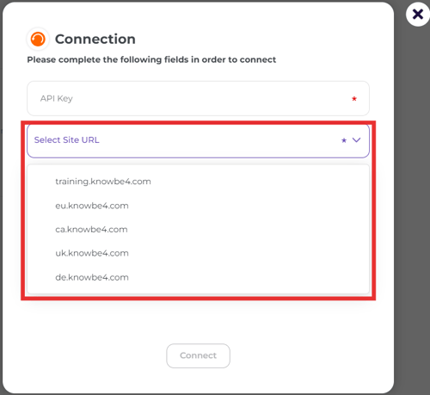Click the 'API Key' placeholder text
This screenshot has width=430, height=395.
(x=56, y=98)
